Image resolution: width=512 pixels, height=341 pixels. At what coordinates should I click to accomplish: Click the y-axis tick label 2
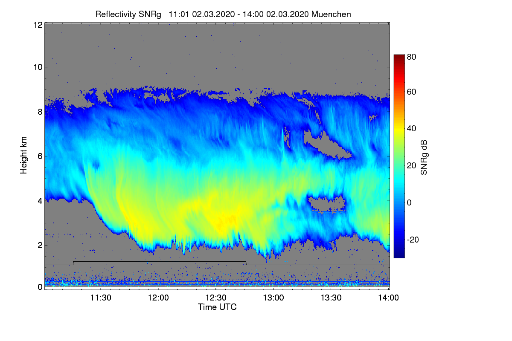[x=40, y=245]
